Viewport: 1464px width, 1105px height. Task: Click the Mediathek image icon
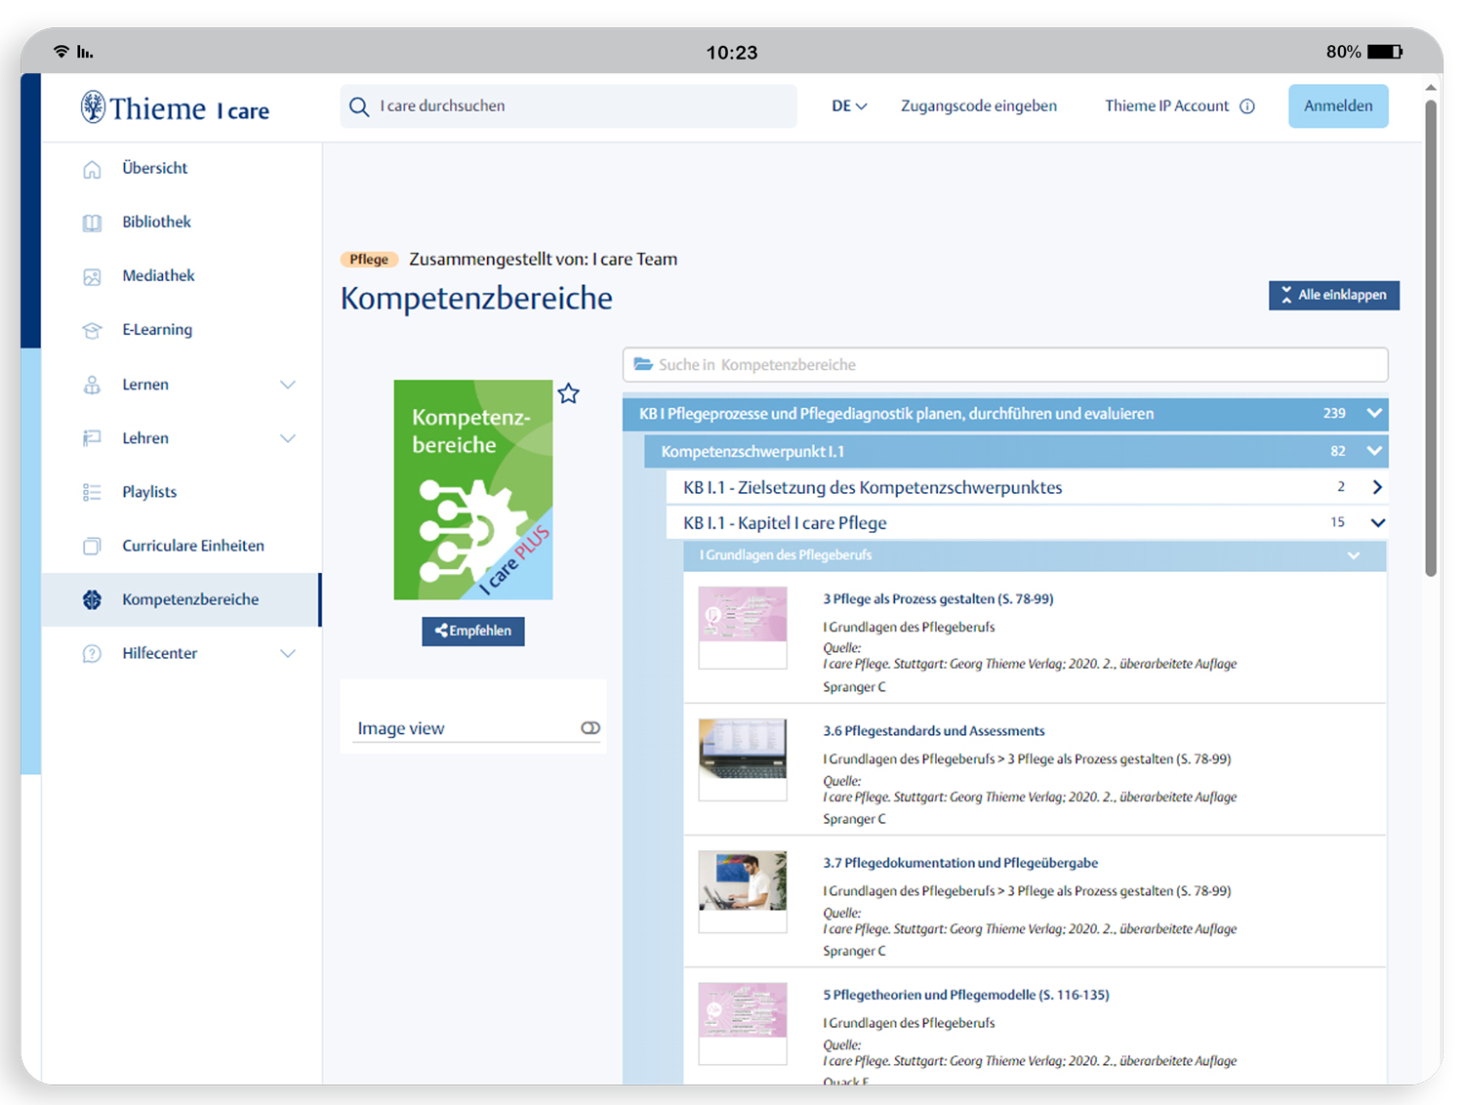point(92,276)
